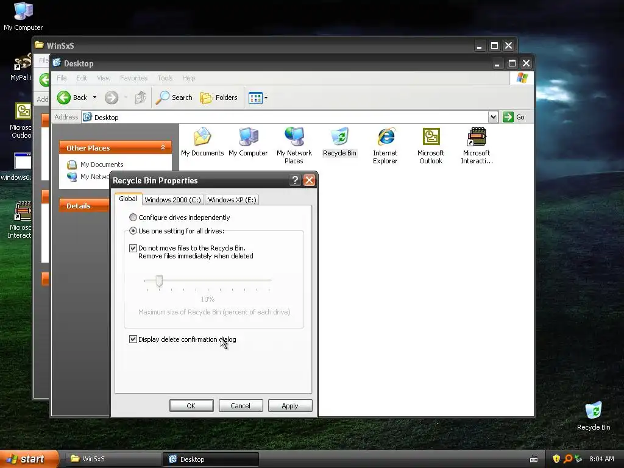Image resolution: width=624 pixels, height=468 pixels.
Task: Click the Desktop taskbar button
Action: point(211,459)
